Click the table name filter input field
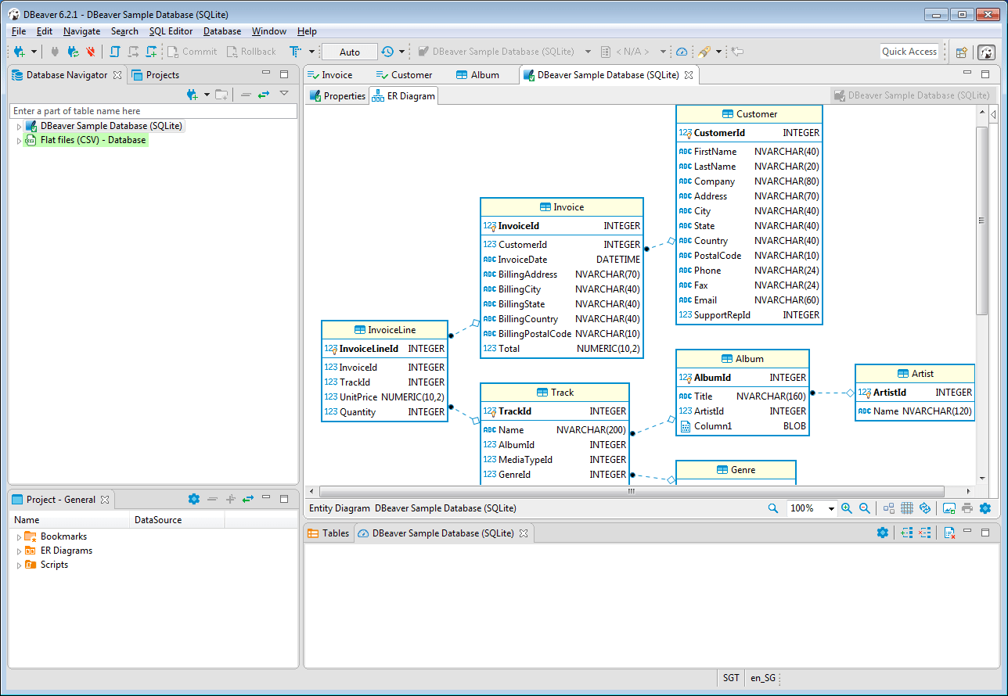 click(x=154, y=111)
